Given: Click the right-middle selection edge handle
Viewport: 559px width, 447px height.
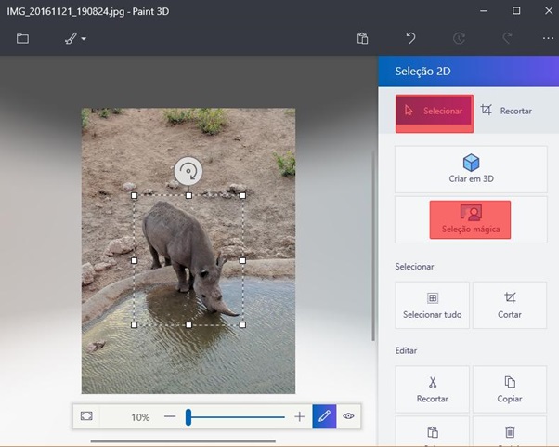Looking at the screenshot, I should coord(242,260).
